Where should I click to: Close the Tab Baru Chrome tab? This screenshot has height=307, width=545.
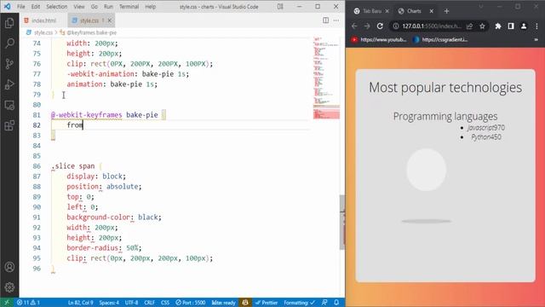click(387, 11)
